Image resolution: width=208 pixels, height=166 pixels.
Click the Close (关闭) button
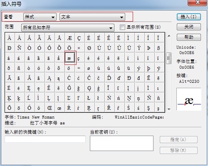(x=189, y=27)
